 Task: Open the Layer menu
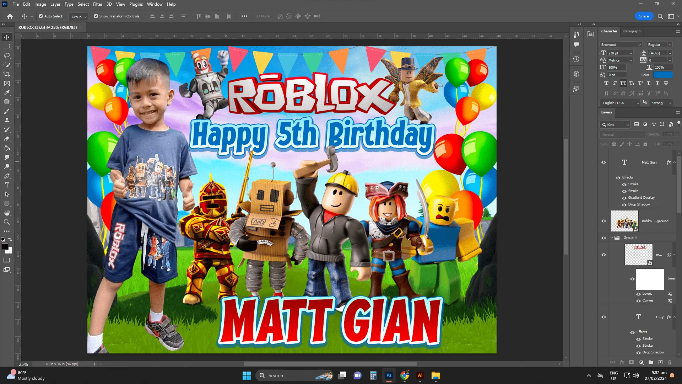pyautogui.click(x=55, y=4)
